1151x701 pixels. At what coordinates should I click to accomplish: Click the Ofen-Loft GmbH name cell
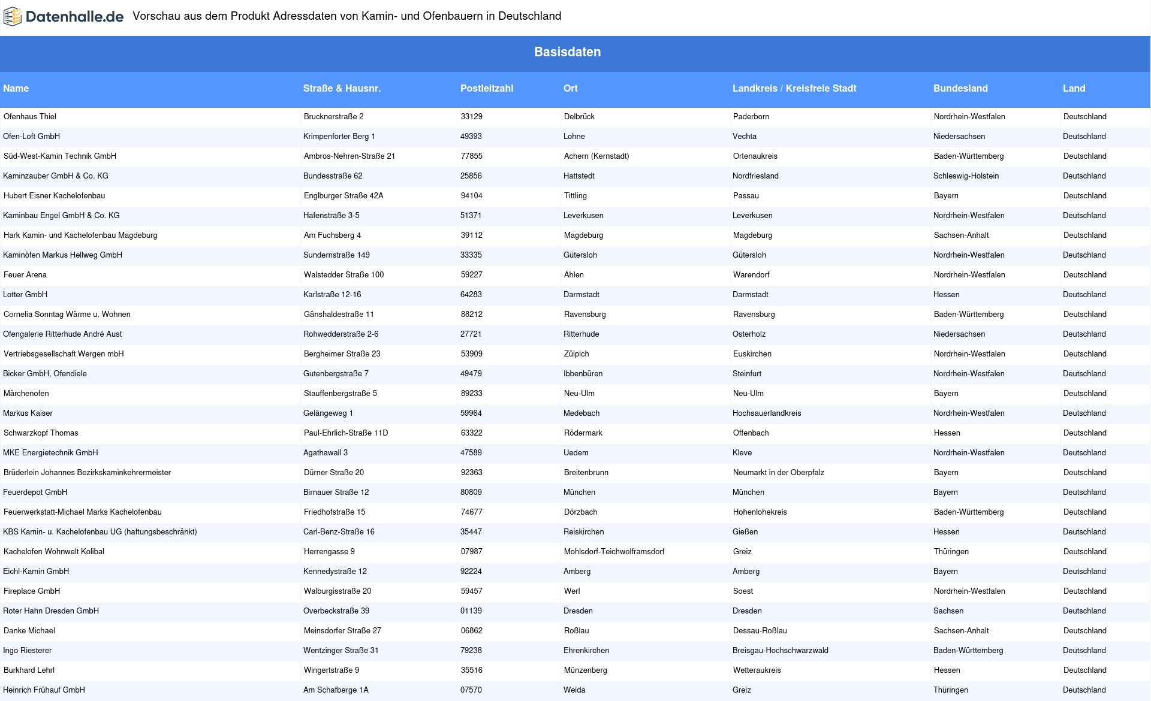pyautogui.click(x=32, y=137)
